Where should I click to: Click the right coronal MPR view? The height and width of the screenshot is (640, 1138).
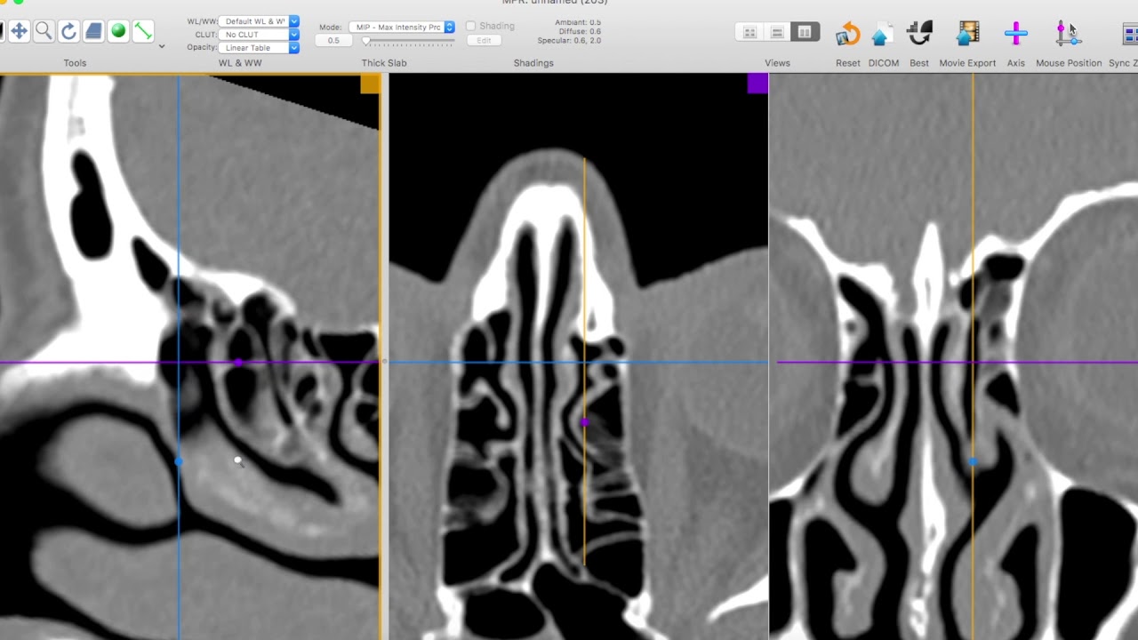(954, 356)
